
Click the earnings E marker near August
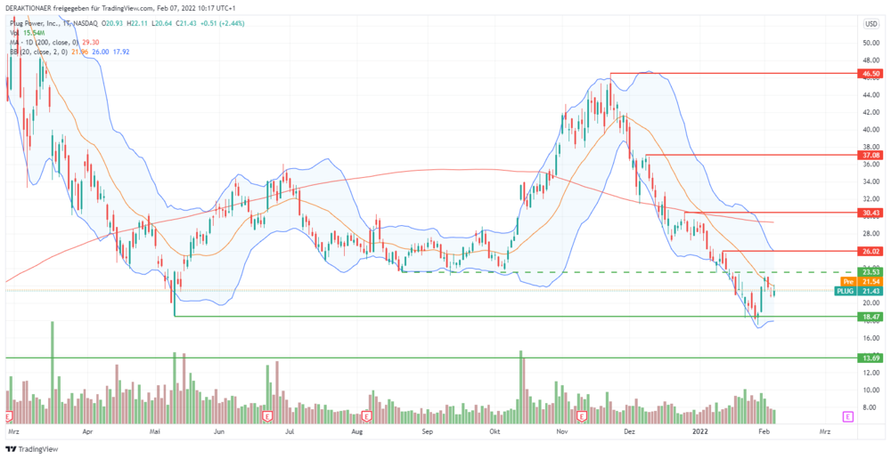coord(367,417)
